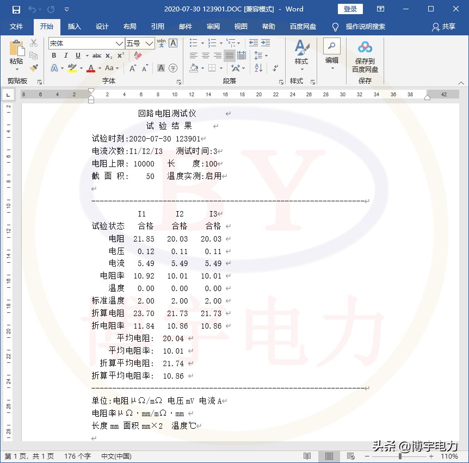
Task: Click the Save icon in quick access toolbar
Action: tap(16, 9)
